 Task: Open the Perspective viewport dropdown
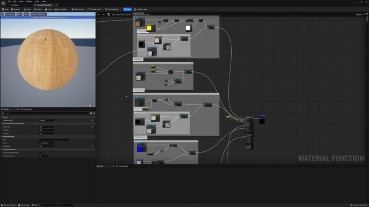pos(10,14)
